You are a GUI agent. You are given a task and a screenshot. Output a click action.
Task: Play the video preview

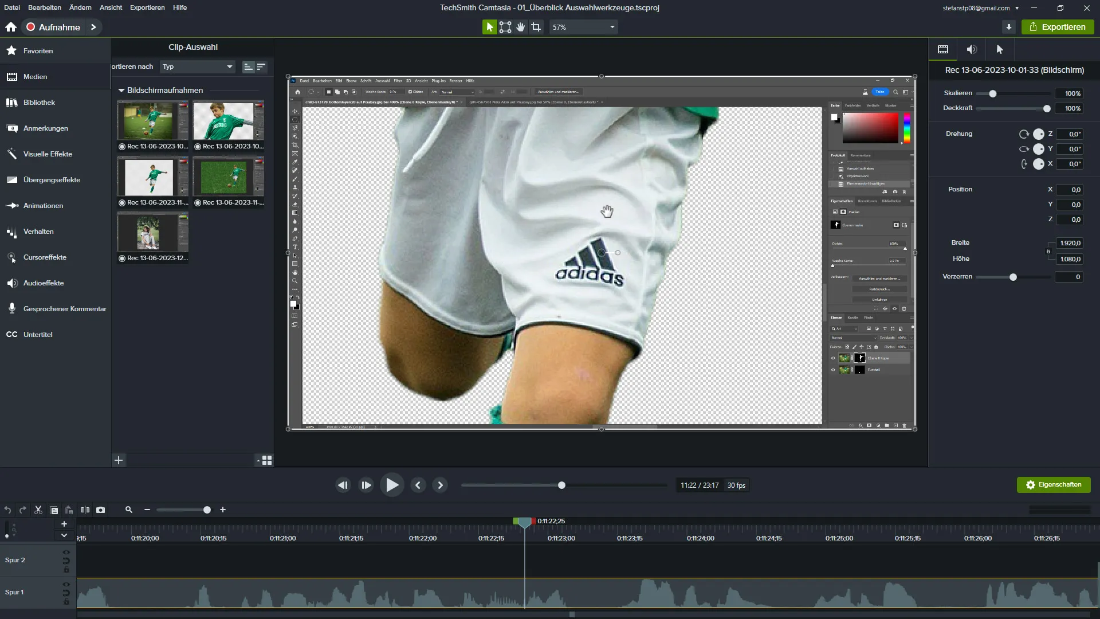click(x=392, y=485)
